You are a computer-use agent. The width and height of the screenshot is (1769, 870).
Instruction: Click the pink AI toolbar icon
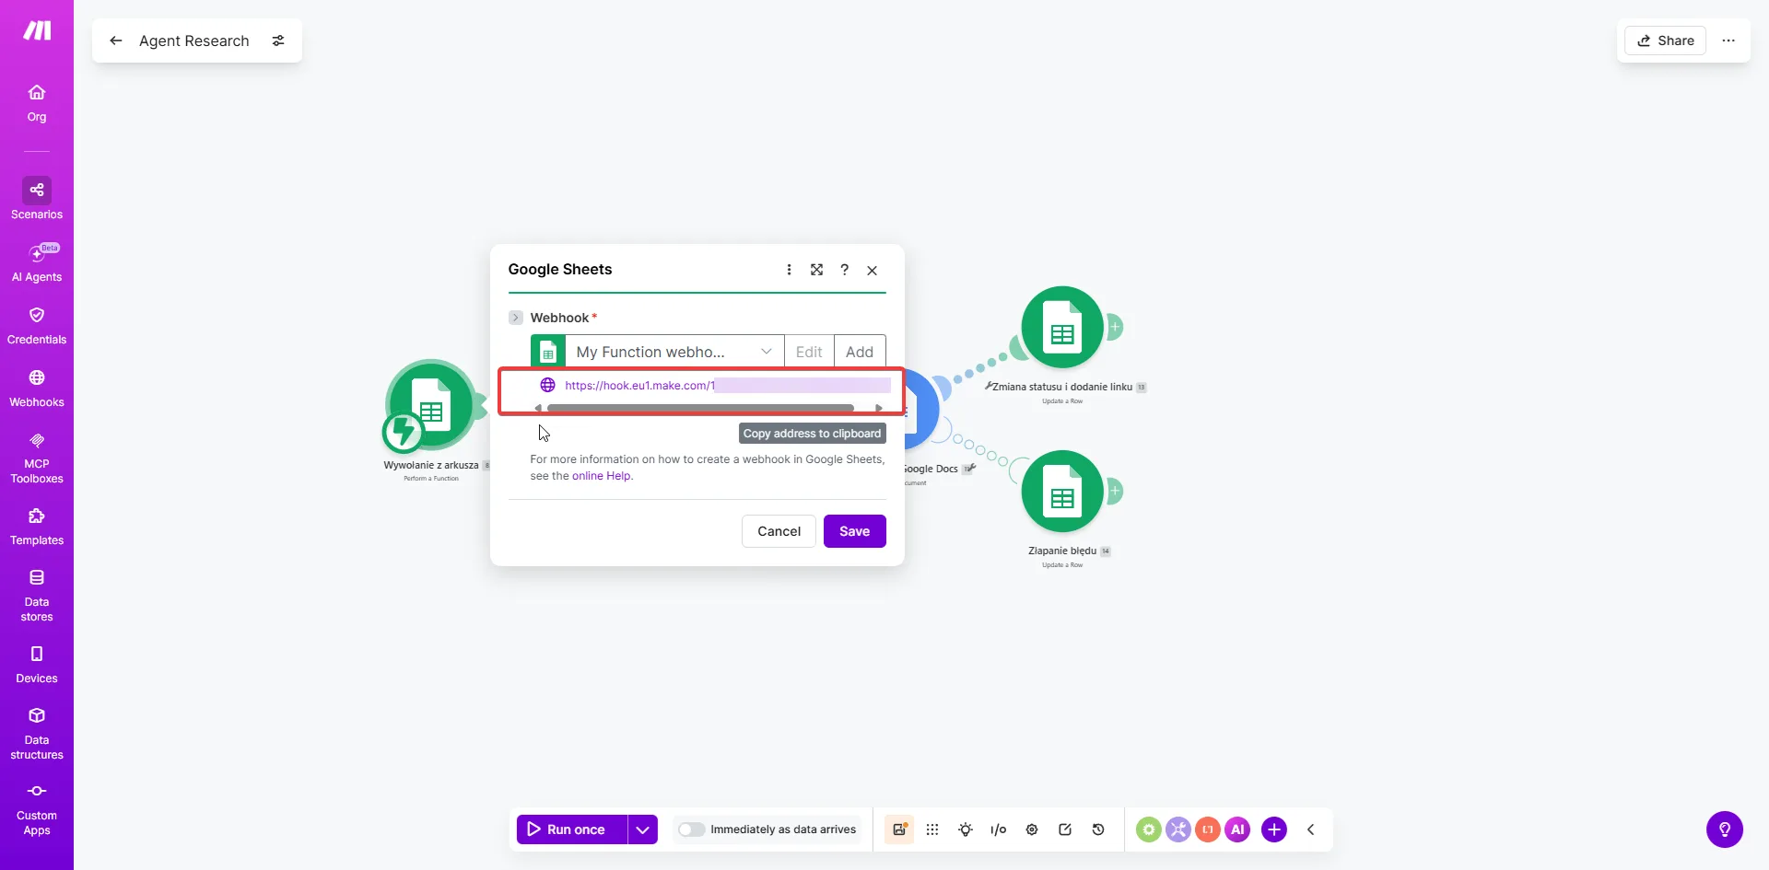tap(1237, 829)
